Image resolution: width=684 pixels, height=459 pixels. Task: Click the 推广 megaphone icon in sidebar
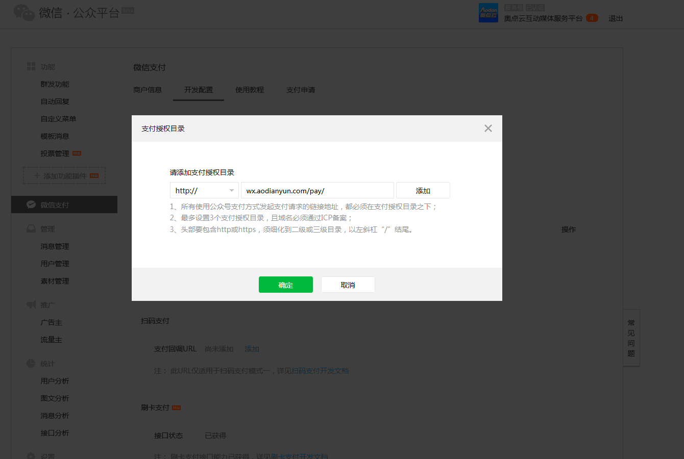[x=31, y=304]
